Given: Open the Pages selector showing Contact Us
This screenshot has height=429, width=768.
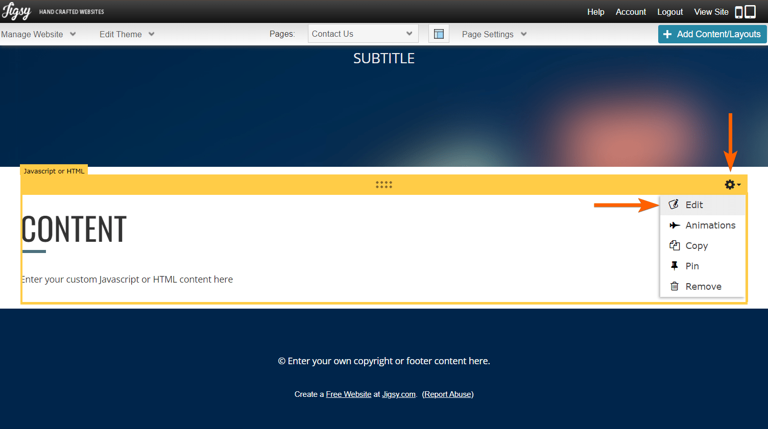Looking at the screenshot, I should pos(363,33).
